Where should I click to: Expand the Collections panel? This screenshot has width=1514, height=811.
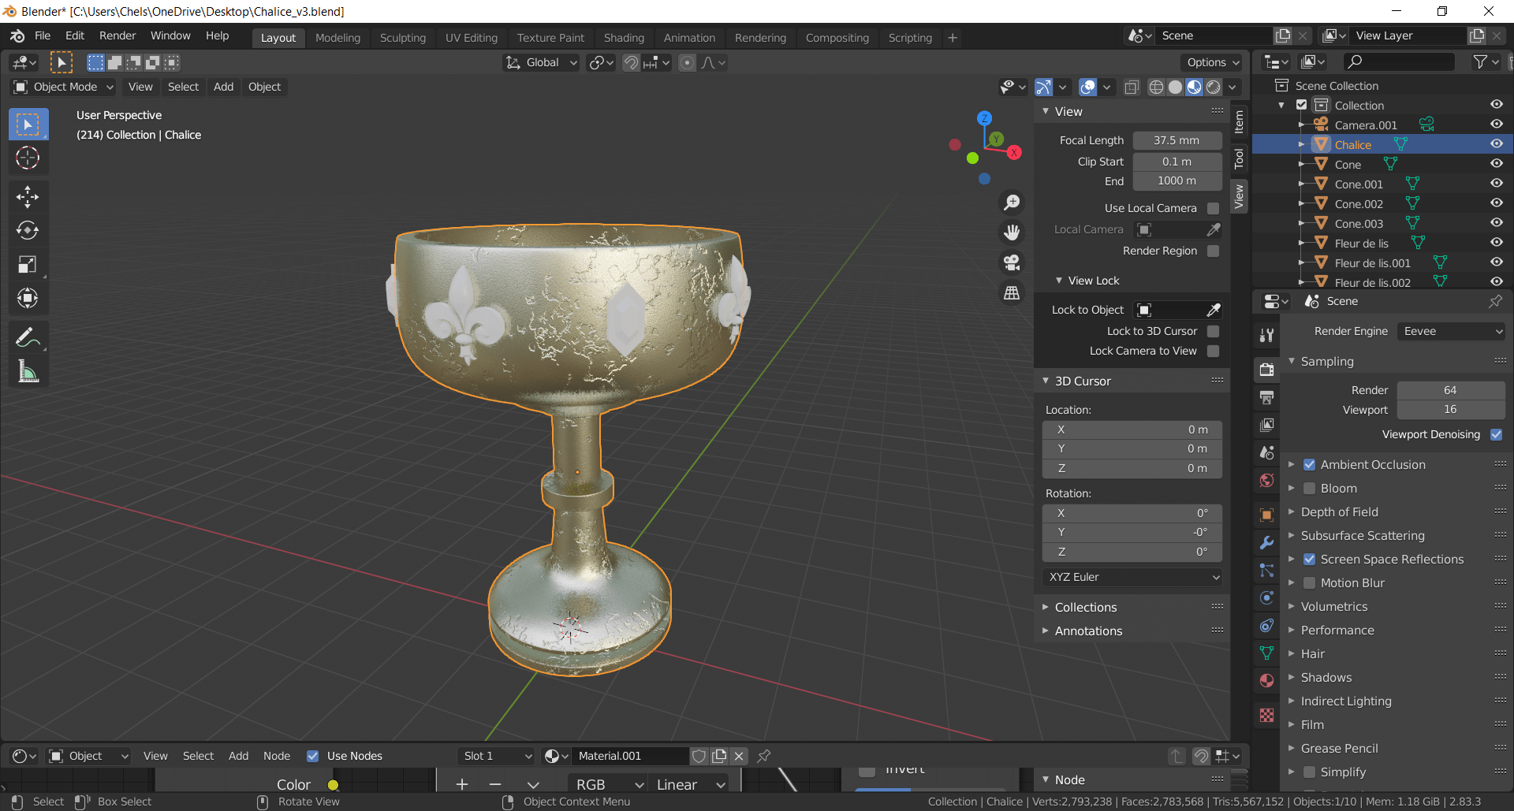point(1086,608)
